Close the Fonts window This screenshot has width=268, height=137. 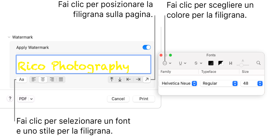coord(161,55)
